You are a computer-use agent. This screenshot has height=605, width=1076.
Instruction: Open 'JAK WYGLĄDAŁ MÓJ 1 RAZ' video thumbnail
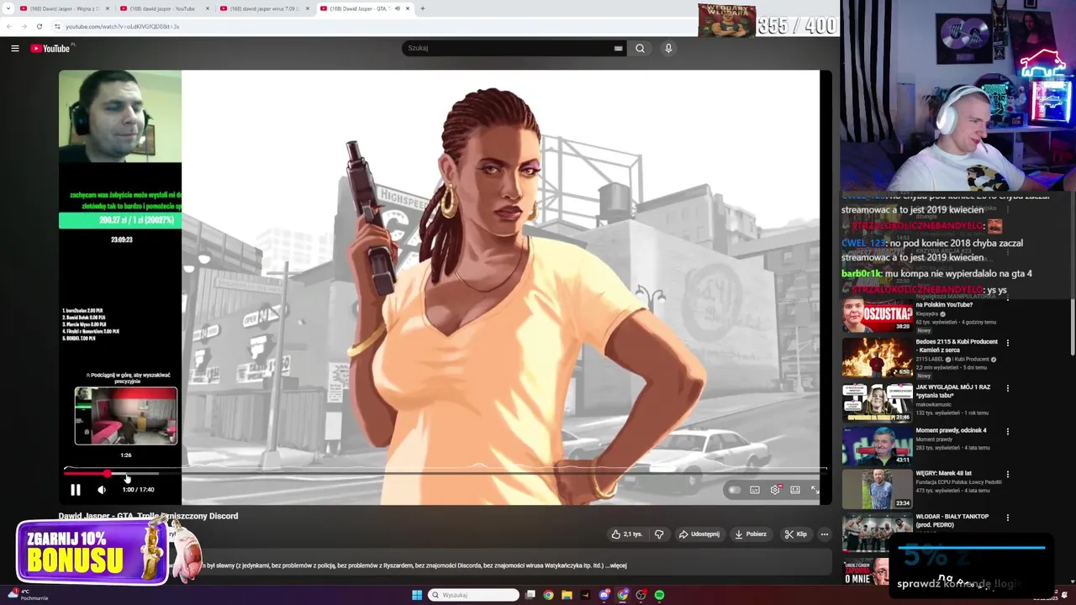pos(877,402)
